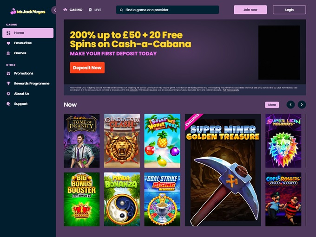Switch to the Live tab
The height and width of the screenshot is (237, 316).
coord(95,10)
